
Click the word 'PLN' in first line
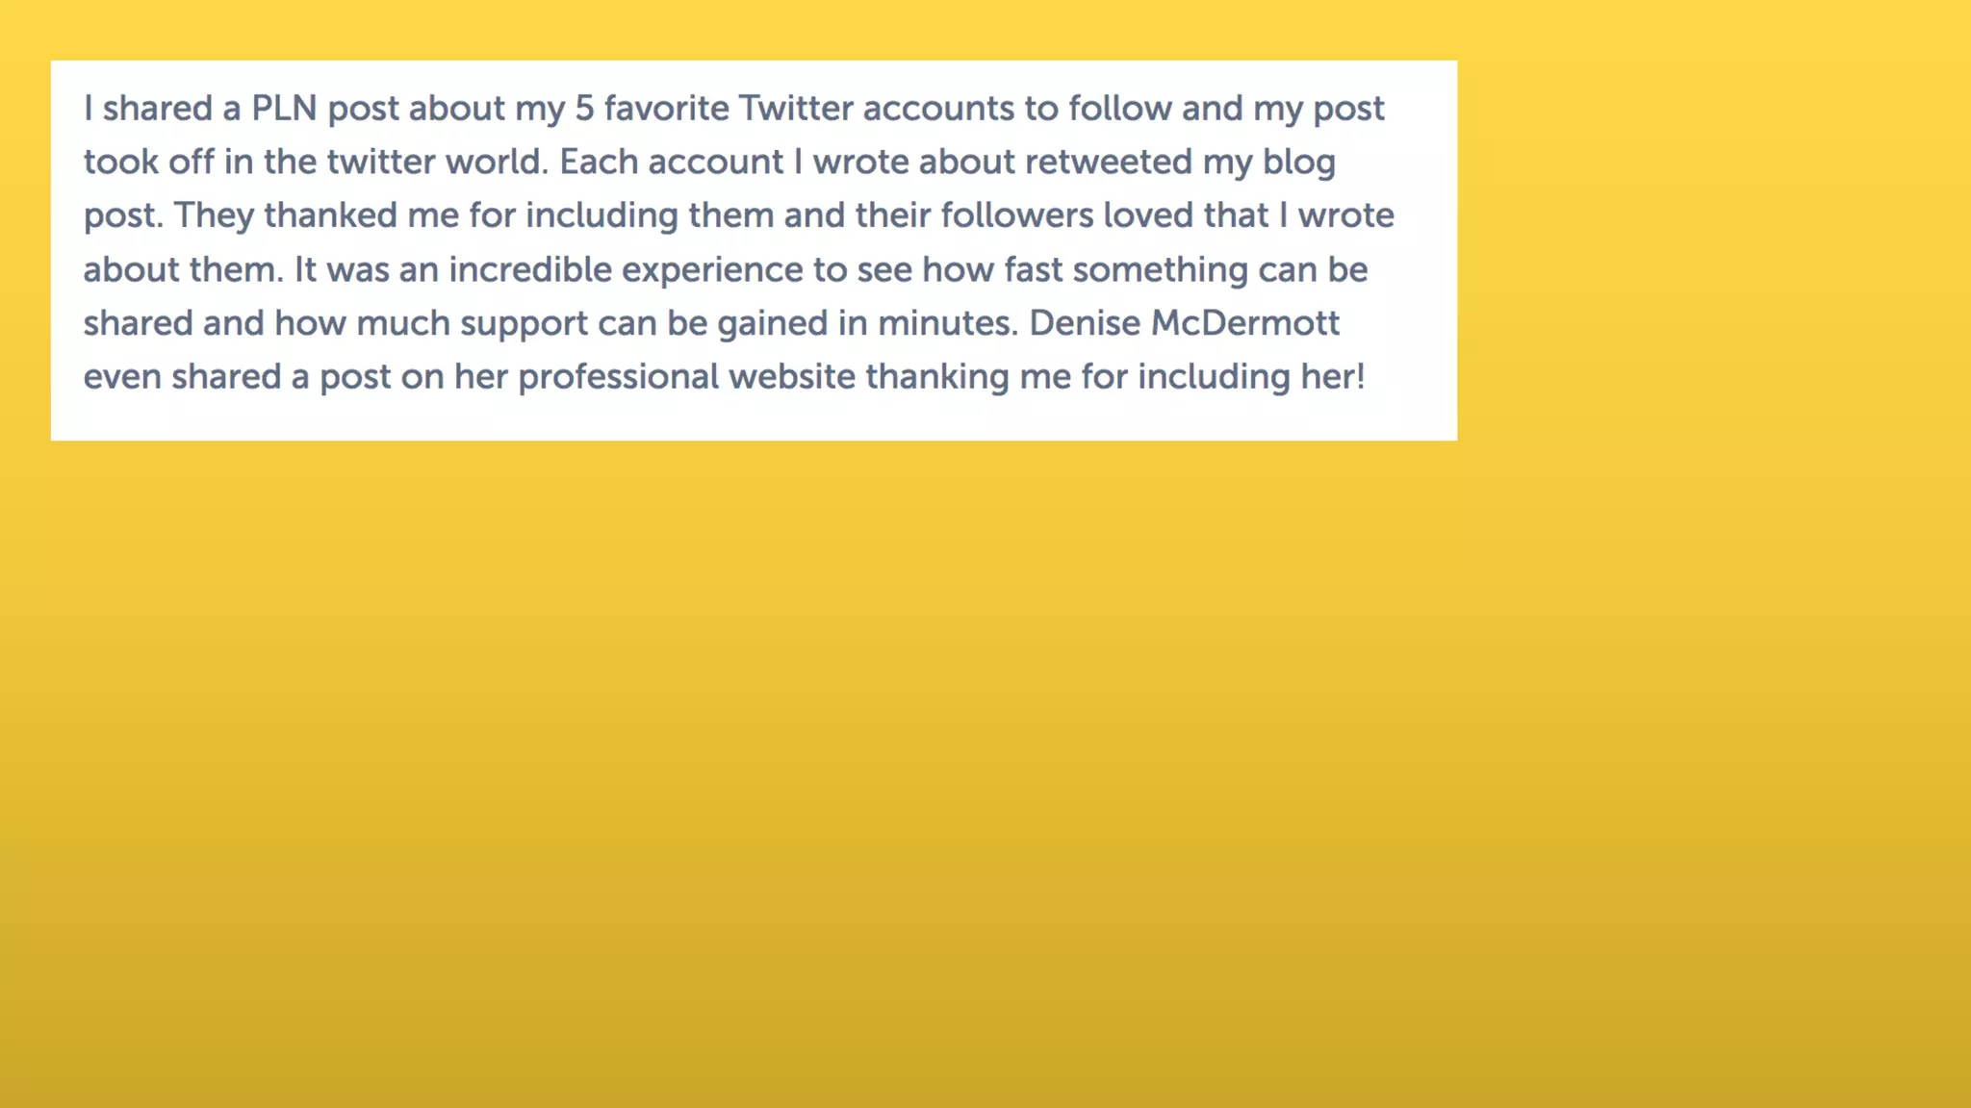pyautogui.click(x=284, y=109)
